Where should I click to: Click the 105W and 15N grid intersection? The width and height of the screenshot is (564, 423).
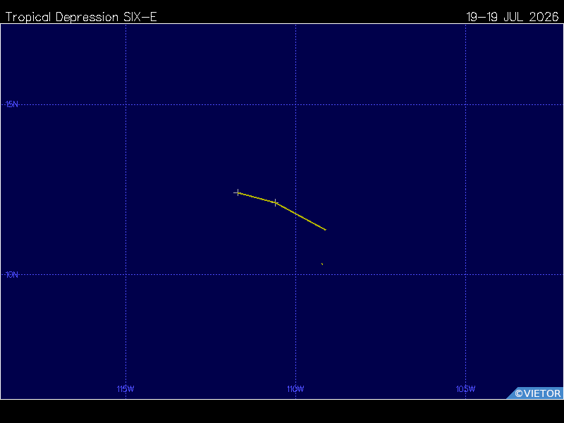pos(466,104)
